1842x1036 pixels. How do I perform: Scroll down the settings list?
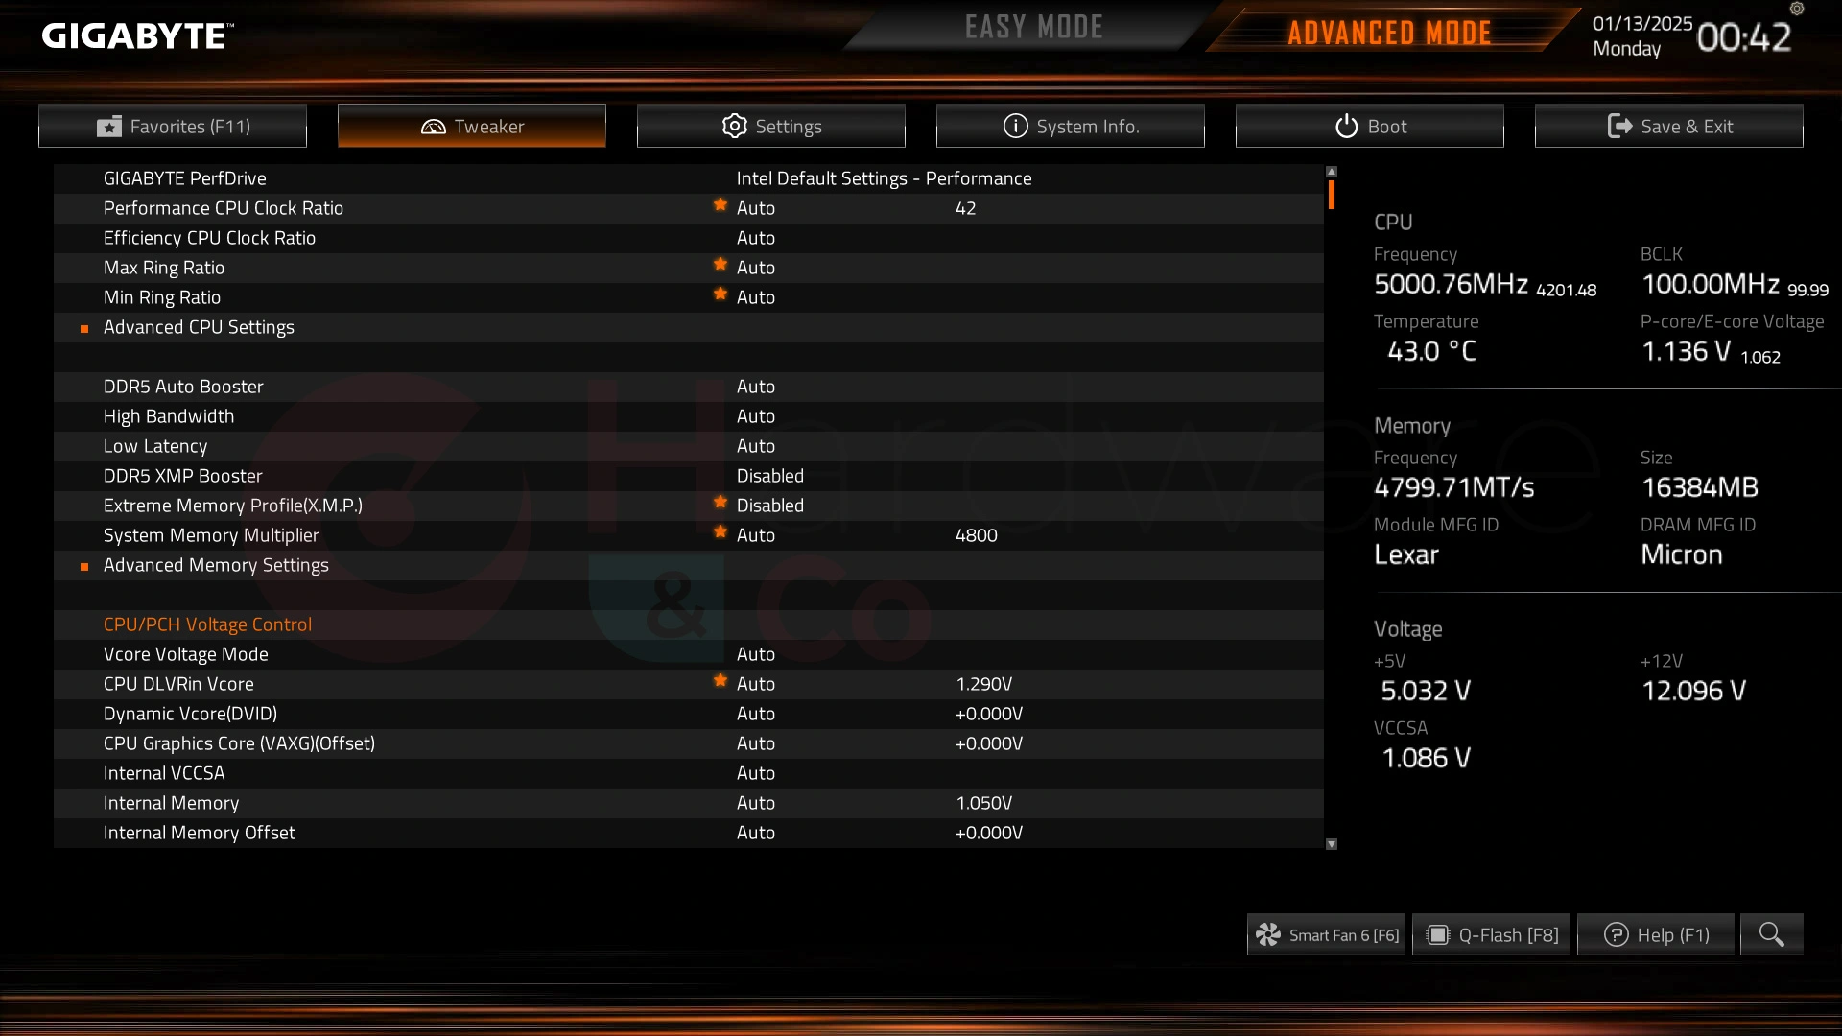pos(1333,844)
